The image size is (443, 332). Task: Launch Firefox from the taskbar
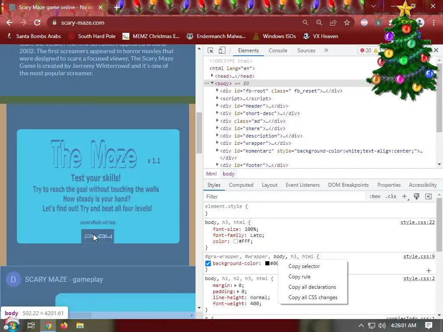64,326
